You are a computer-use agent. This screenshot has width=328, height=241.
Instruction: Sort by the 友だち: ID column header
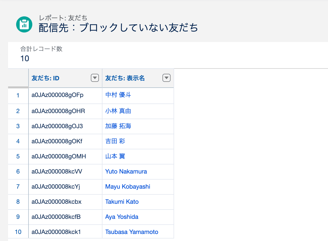click(45, 78)
